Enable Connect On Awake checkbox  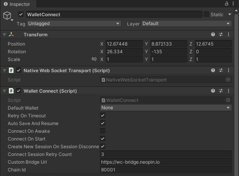click(x=103, y=131)
